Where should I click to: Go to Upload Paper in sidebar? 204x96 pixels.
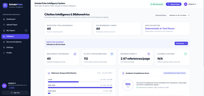pyautogui.click(x=15, y=25)
